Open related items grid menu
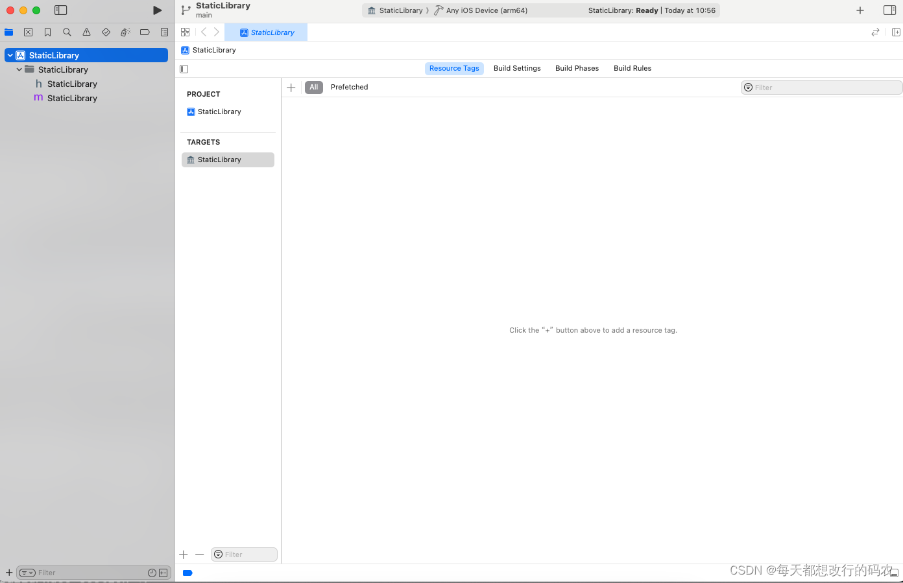Image resolution: width=903 pixels, height=583 pixels. pyautogui.click(x=186, y=32)
